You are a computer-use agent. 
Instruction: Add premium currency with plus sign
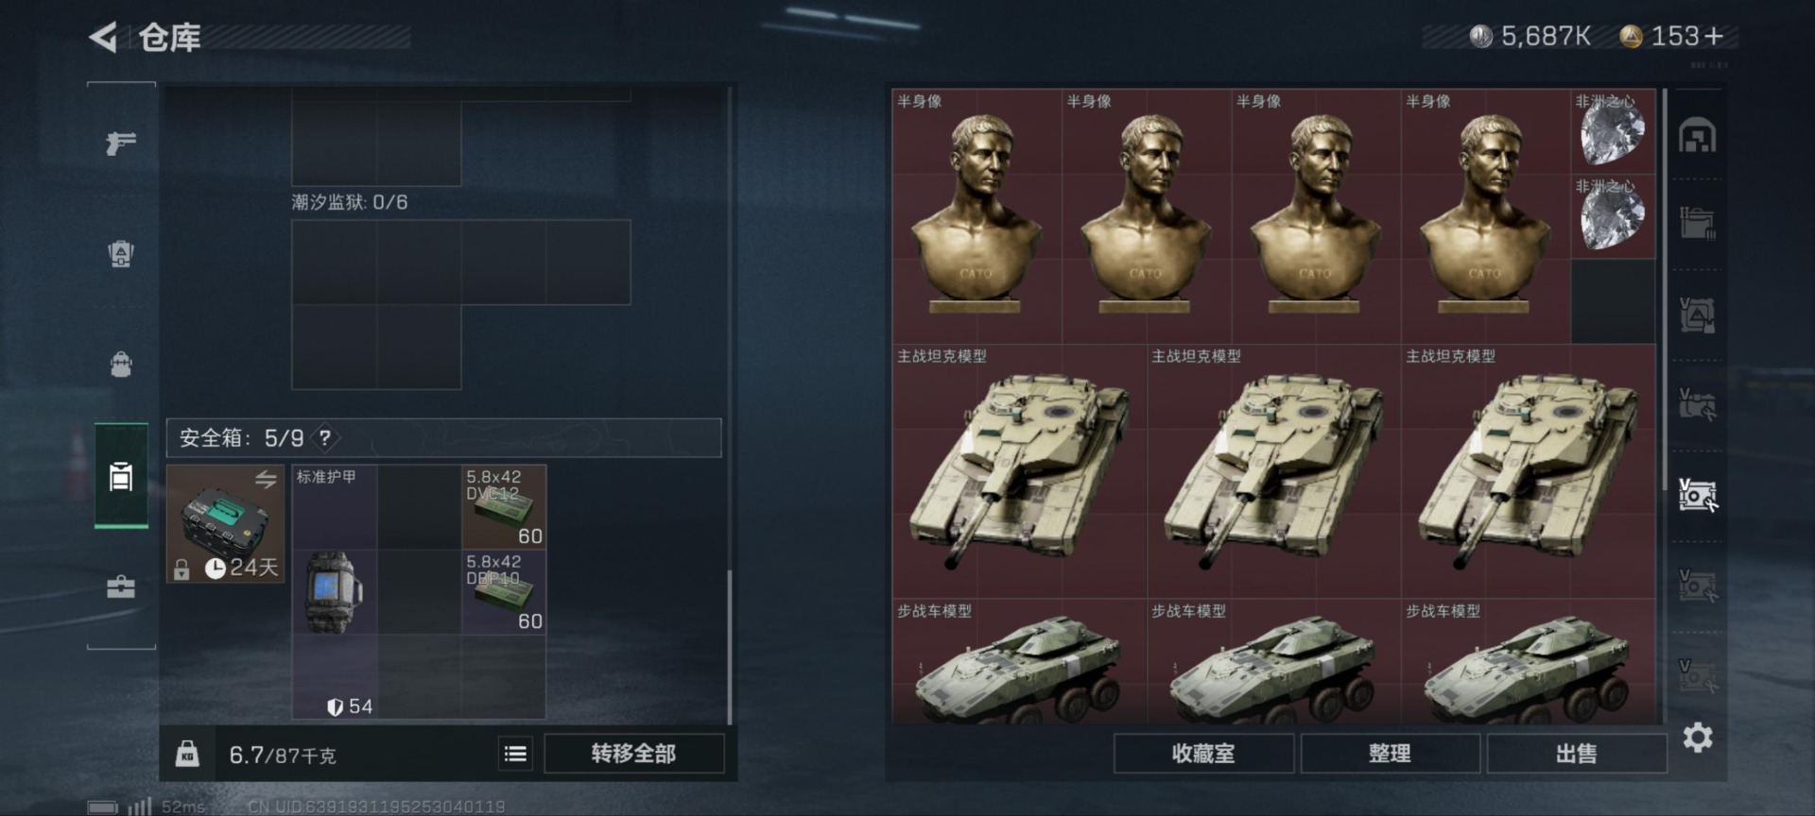[1714, 36]
